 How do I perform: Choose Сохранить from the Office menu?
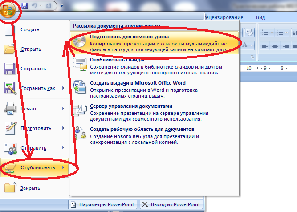tap(34, 69)
